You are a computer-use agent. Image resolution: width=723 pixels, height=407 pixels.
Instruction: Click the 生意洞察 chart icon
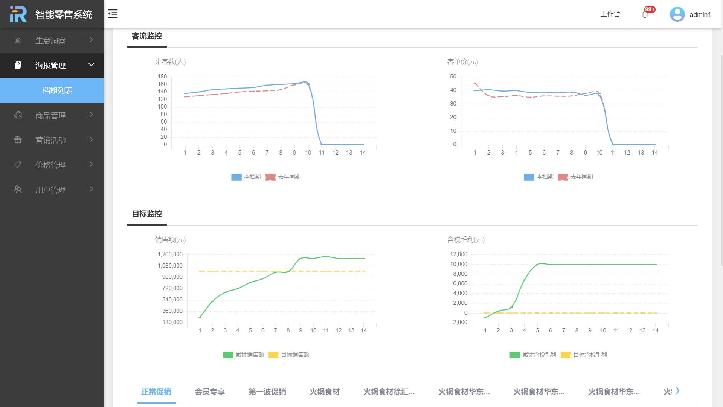(18, 40)
